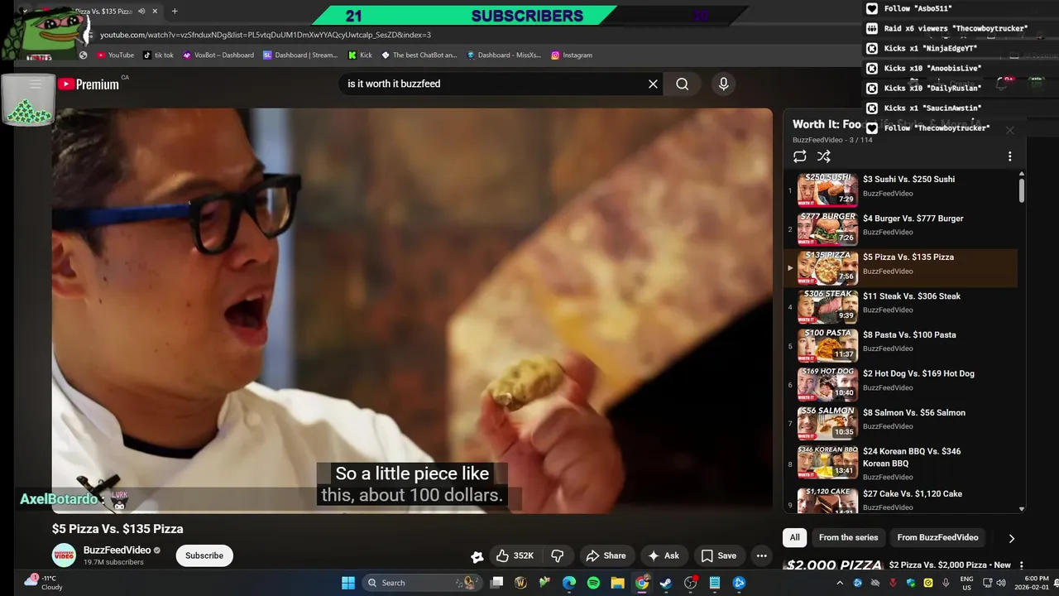Select the All filter chip

pyautogui.click(x=794, y=537)
